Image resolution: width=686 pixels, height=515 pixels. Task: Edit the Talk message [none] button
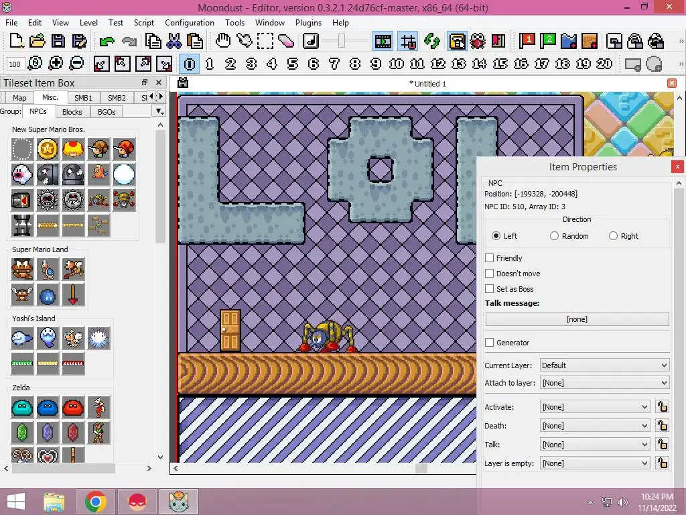577,319
